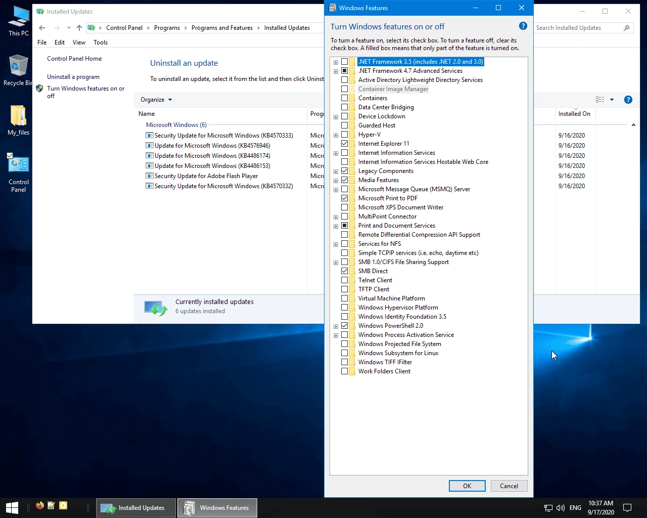Click Turn Windows features on or off link
This screenshot has height=518, width=647.
click(85, 92)
